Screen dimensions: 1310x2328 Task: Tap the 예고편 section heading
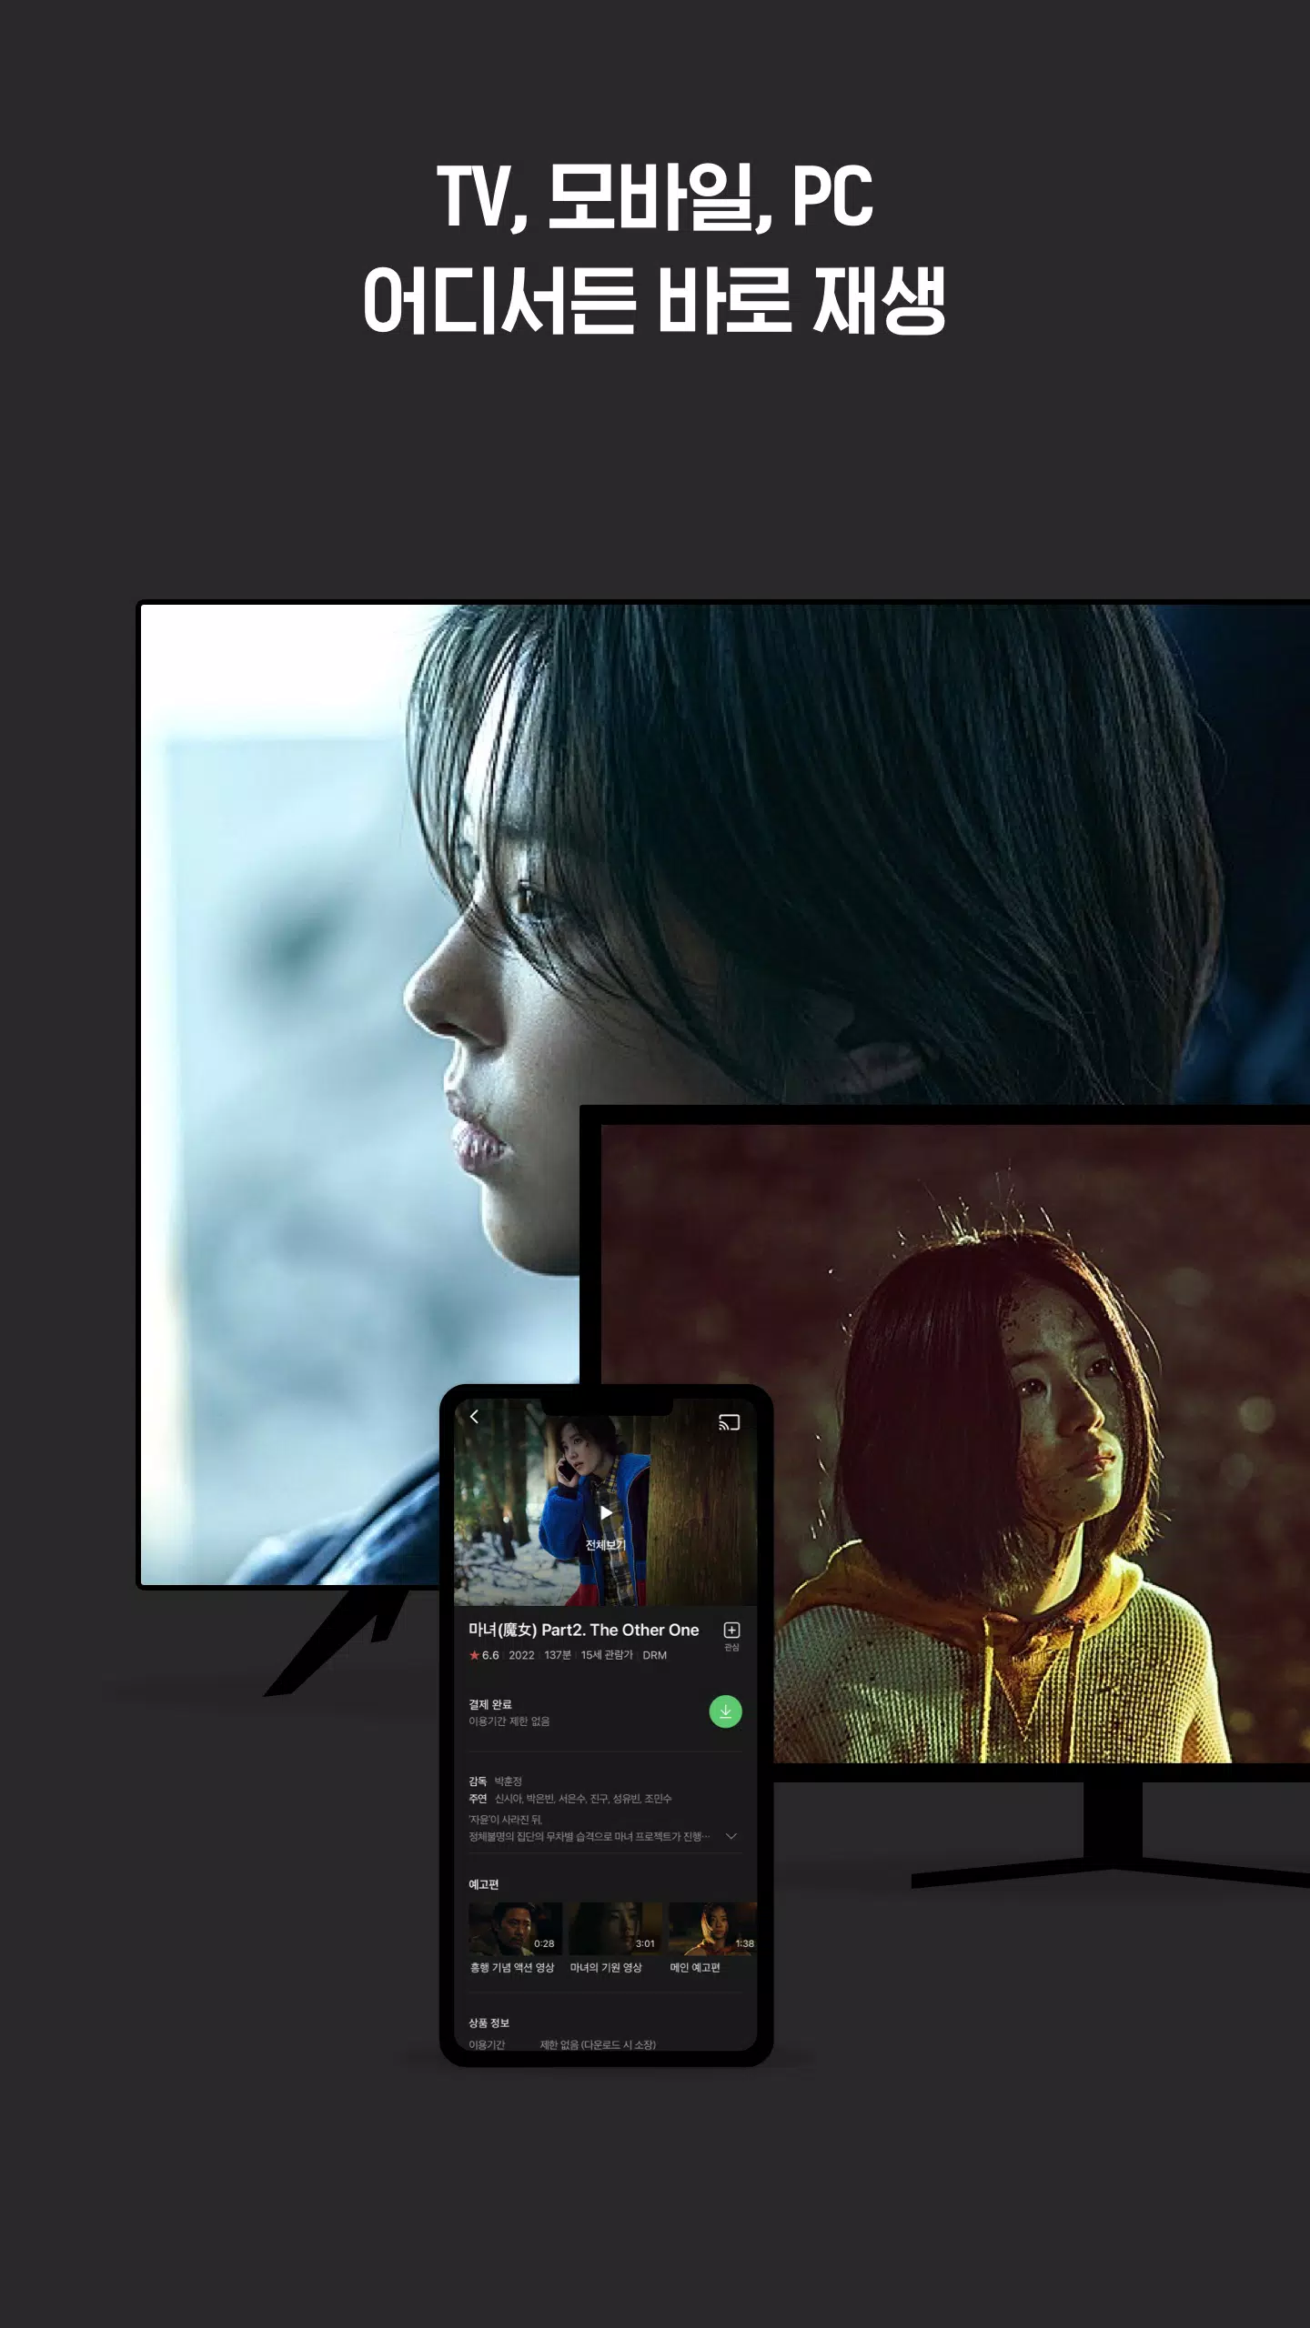coord(484,1884)
